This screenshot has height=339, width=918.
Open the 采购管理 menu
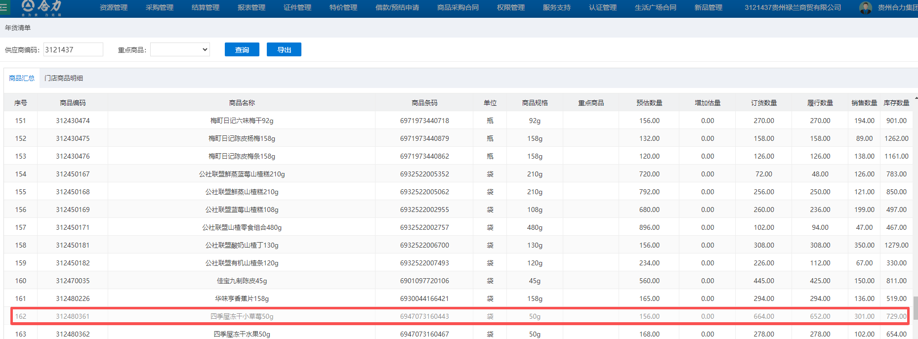click(x=160, y=7)
